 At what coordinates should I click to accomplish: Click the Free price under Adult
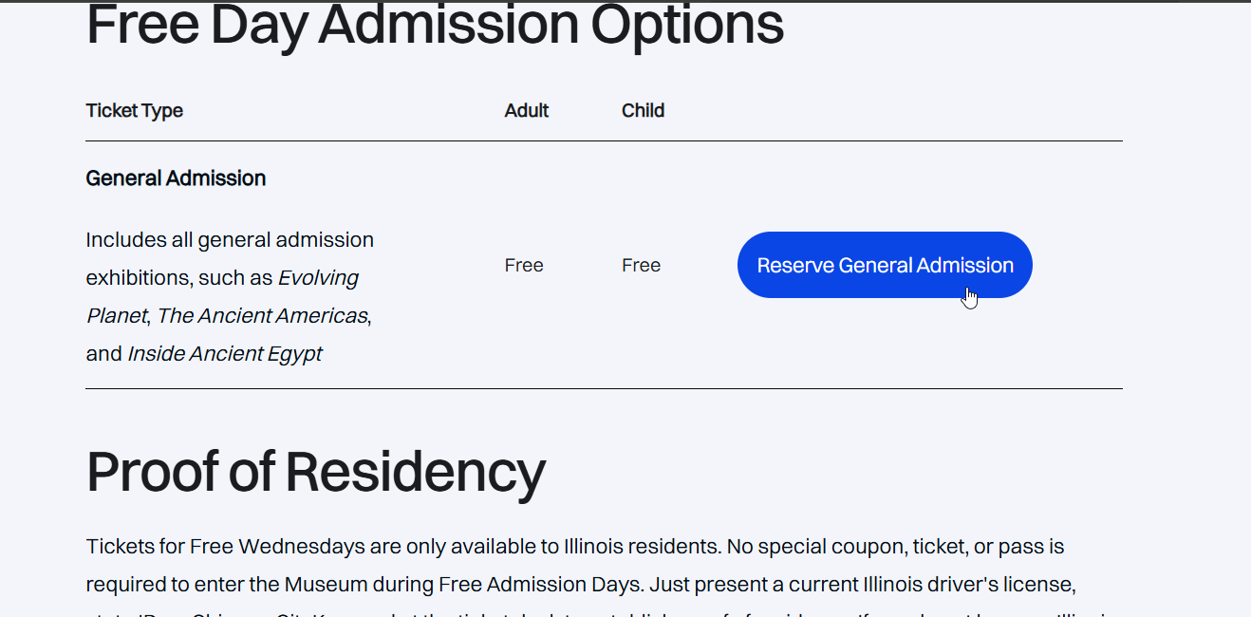coord(524,265)
